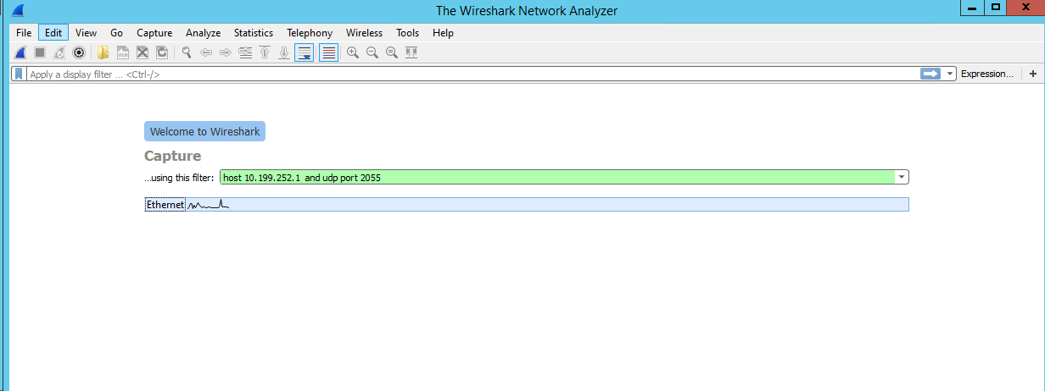Click the Wireshark title bar icon
This screenshot has width=1045, height=391.
20,10
